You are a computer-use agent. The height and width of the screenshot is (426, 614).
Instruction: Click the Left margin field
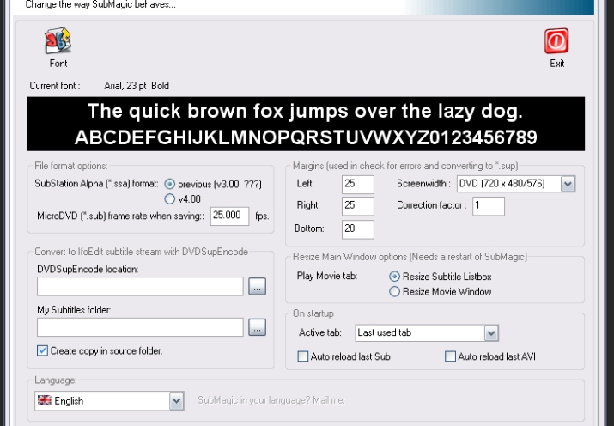point(357,184)
